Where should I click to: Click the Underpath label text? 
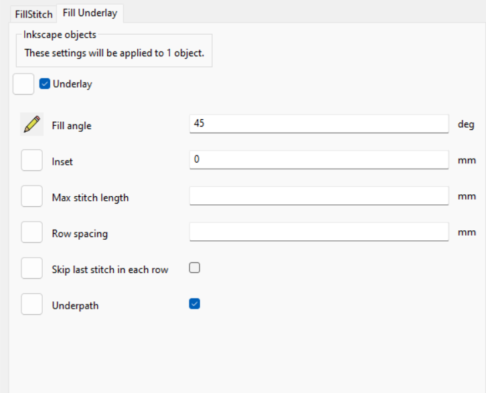(76, 305)
